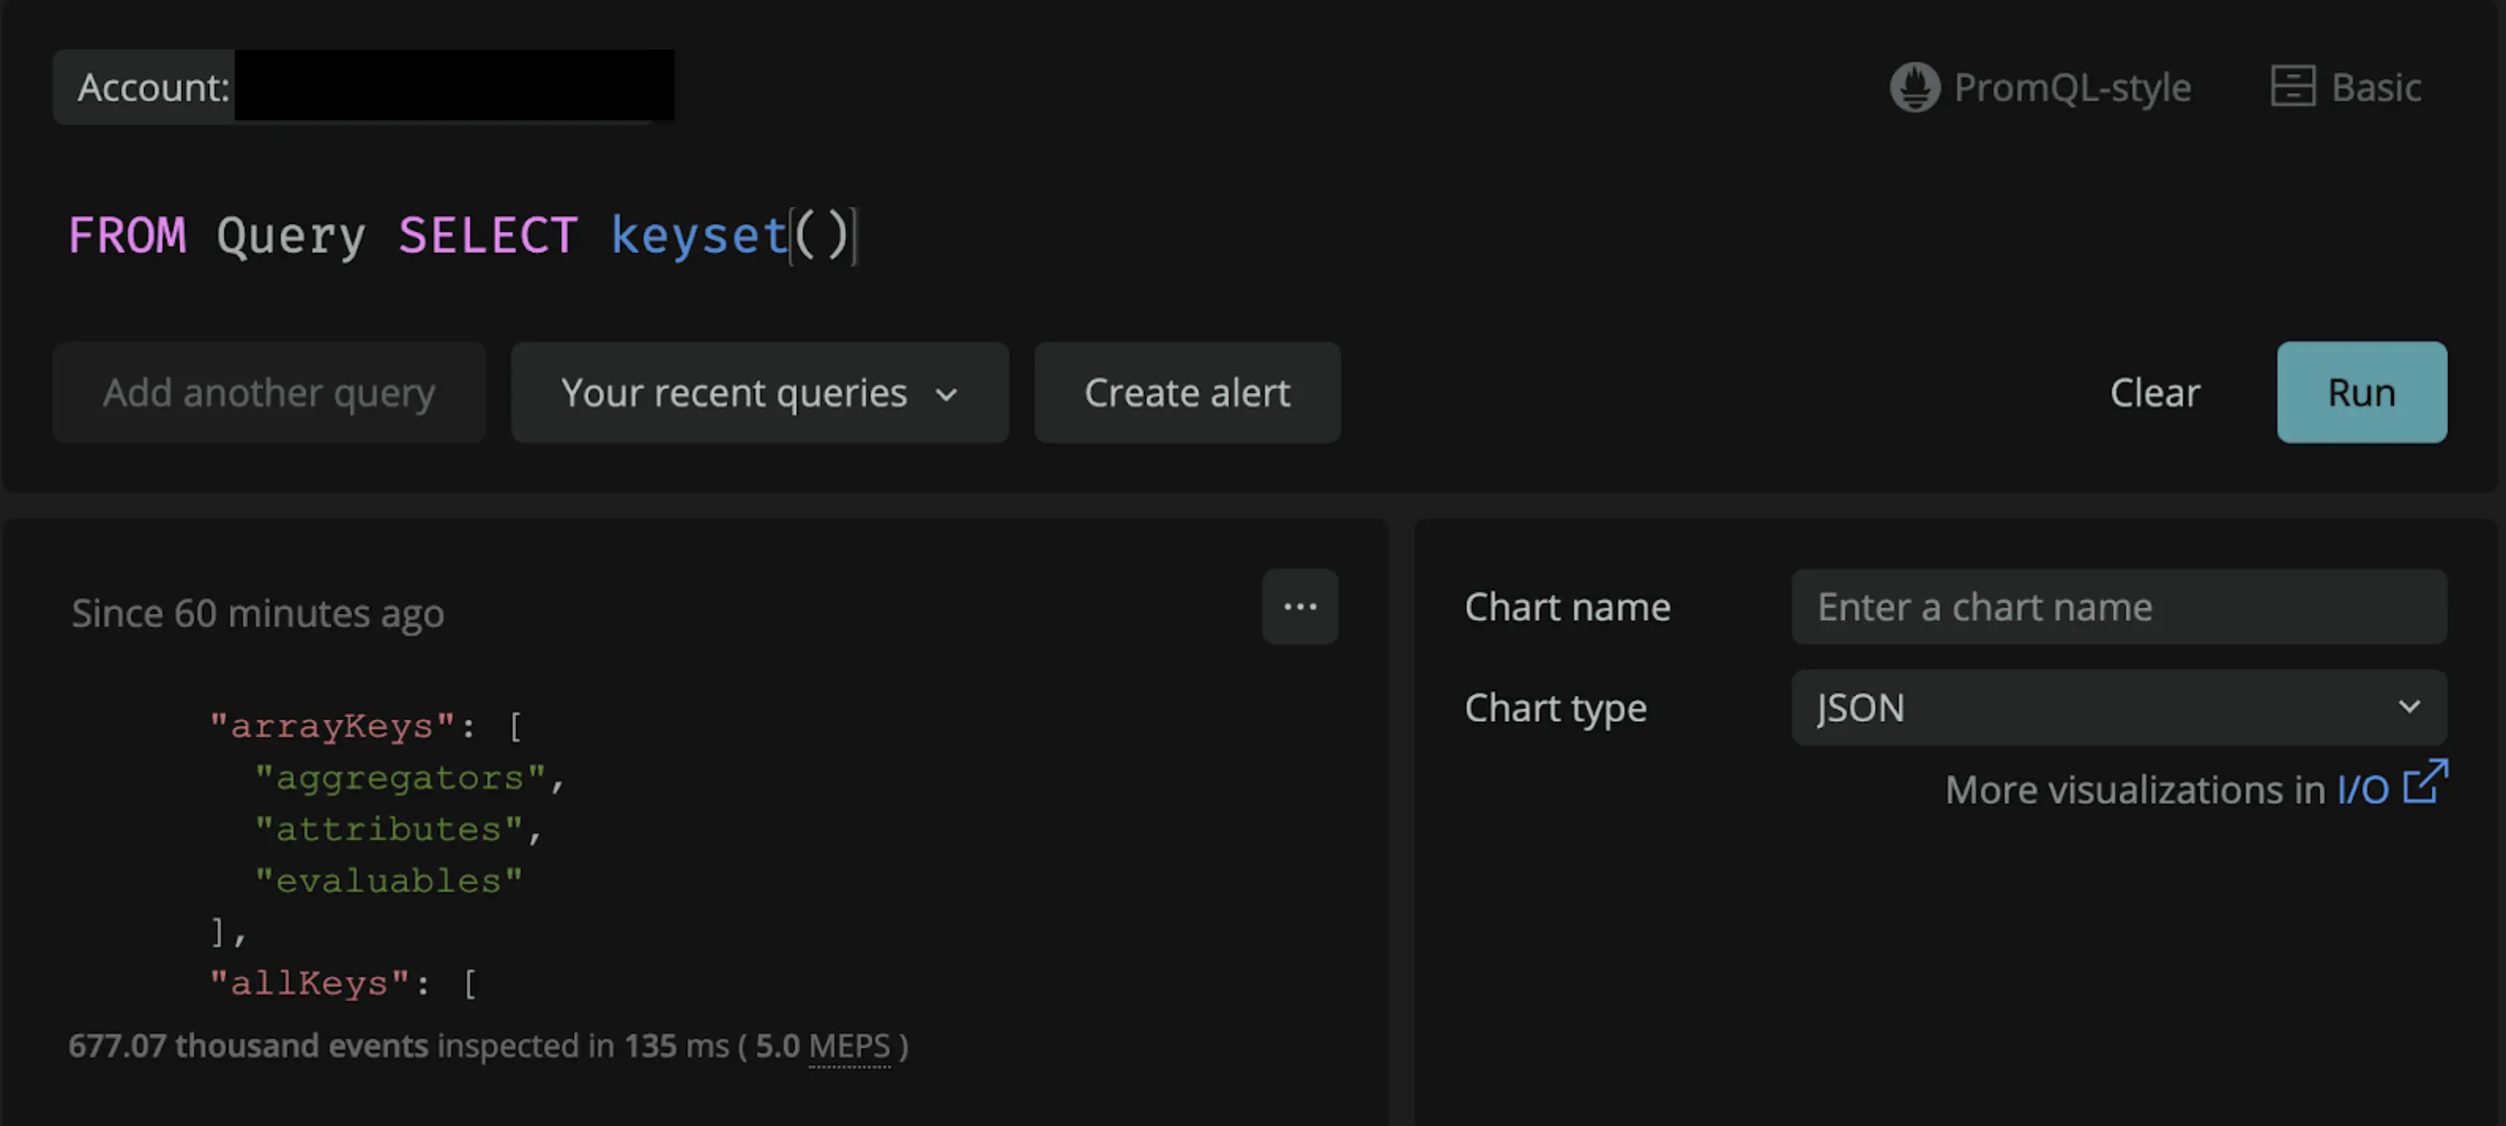
Task: Open the Chart type dropdown
Action: [2118, 708]
